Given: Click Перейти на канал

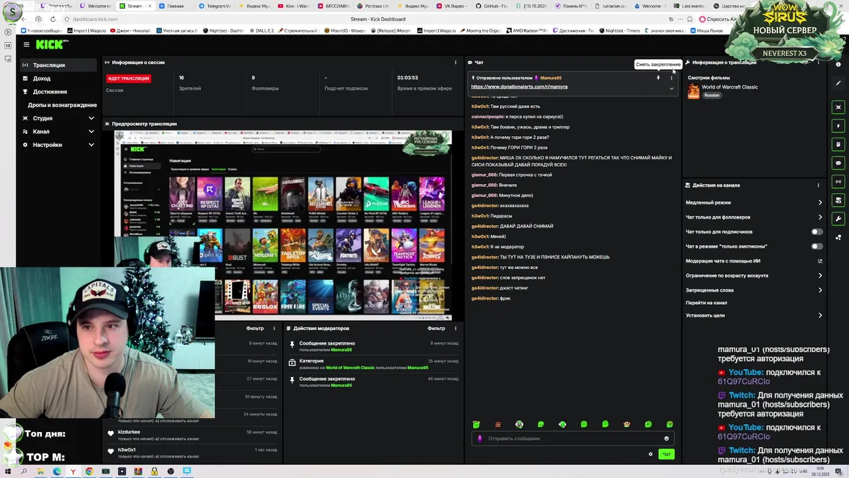Looking at the screenshot, I should point(706,303).
